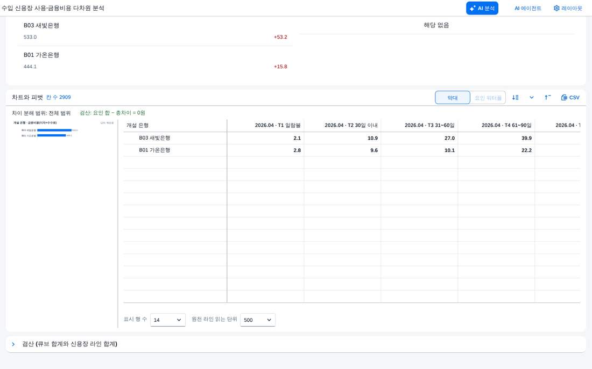
Task: Click the ascending sort arrow icon
Action: [547, 98]
